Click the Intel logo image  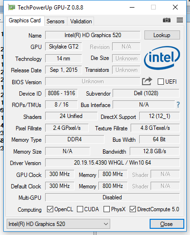(162, 58)
